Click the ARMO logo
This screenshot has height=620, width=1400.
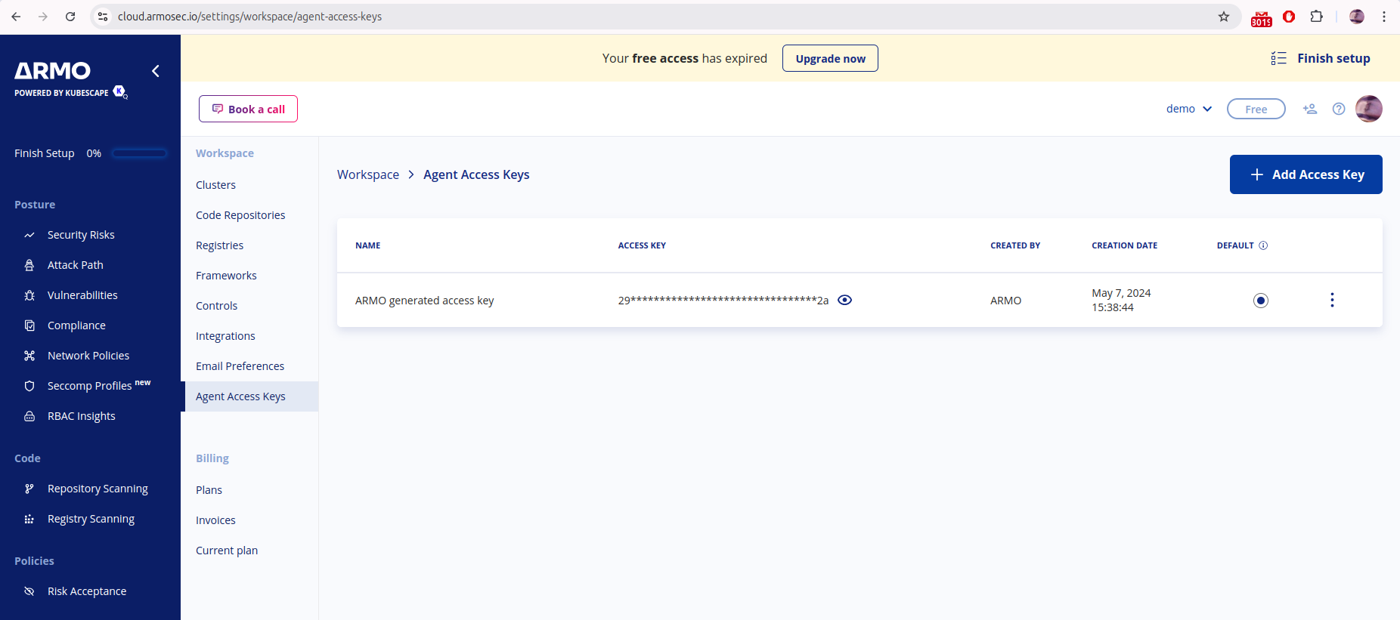pos(52,71)
